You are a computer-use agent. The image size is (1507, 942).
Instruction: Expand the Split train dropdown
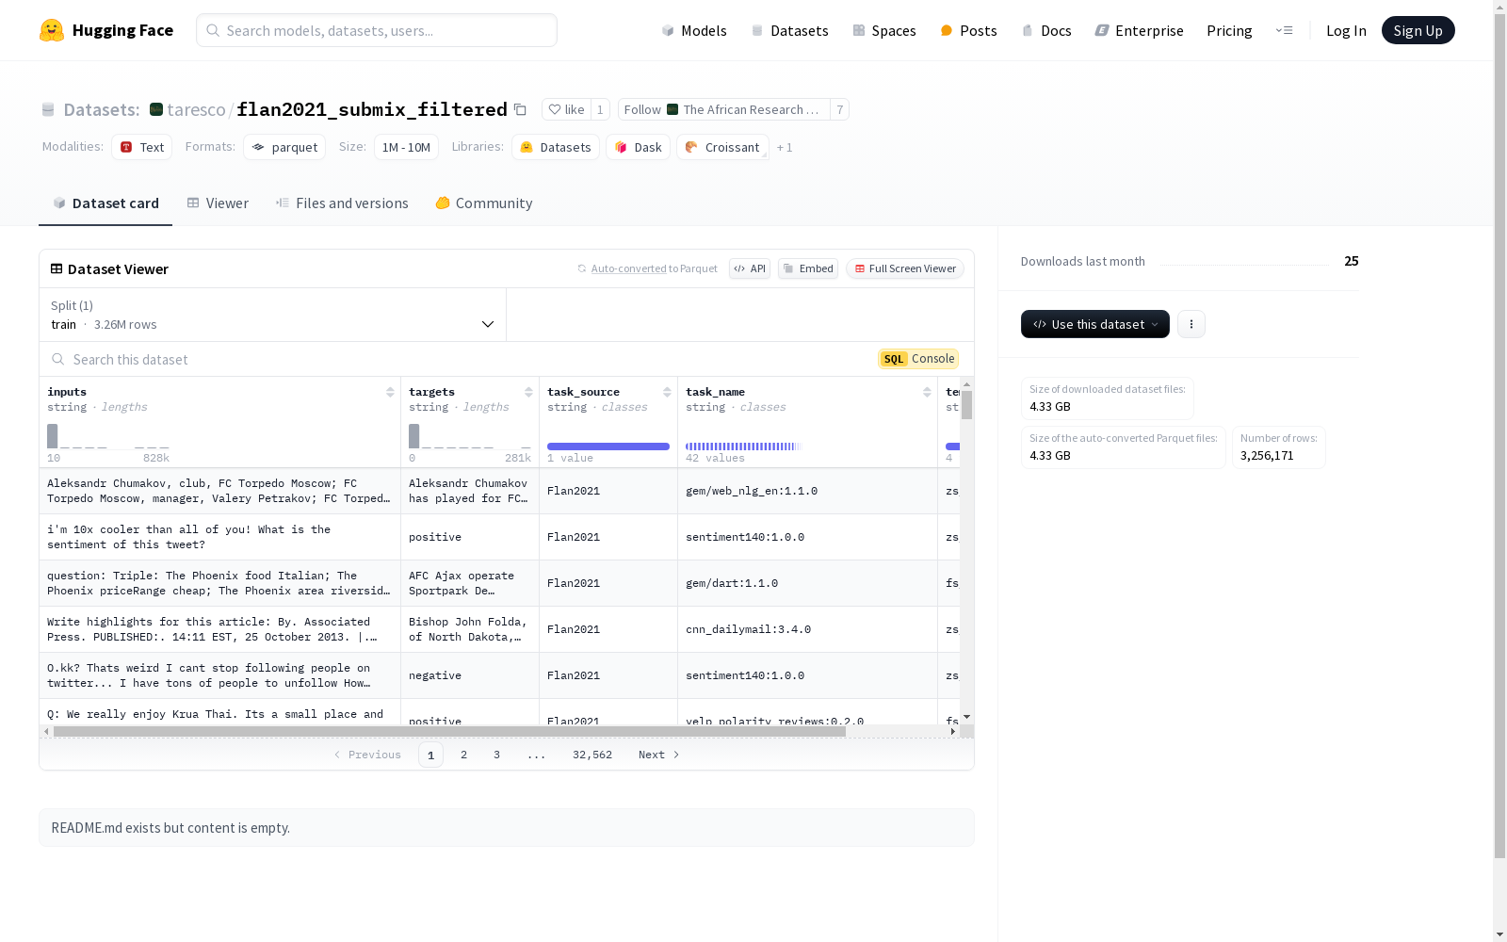point(273,315)
